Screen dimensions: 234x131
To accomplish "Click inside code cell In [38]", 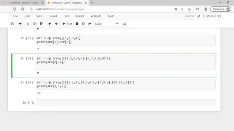I will coord(126,62).
